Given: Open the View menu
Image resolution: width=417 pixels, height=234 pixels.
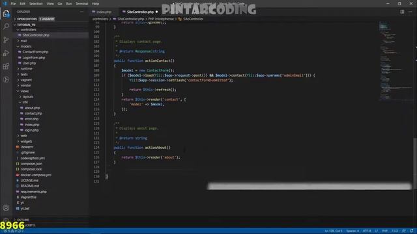Looking at the screenshot, I should tap(50, 4).
